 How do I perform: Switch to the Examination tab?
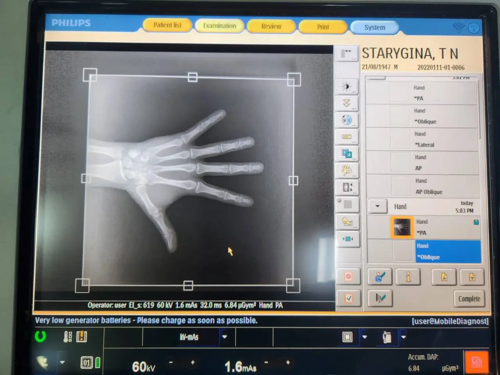click(220, 26)
